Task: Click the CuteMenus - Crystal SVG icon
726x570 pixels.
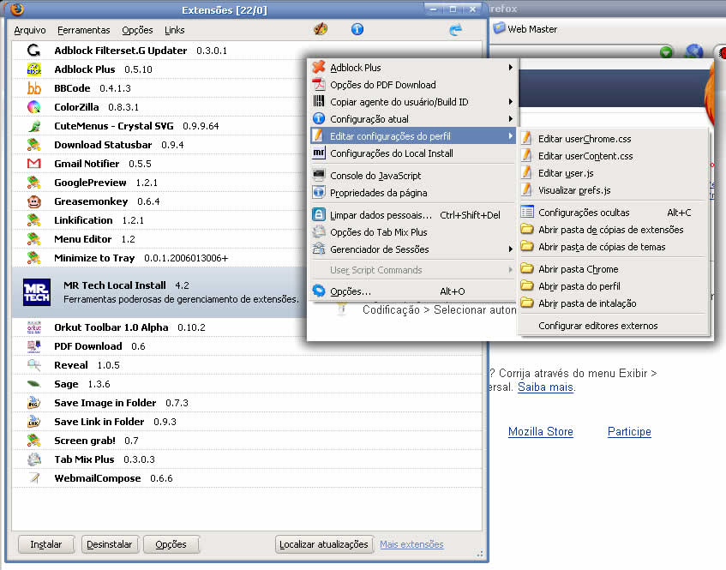Action: pos(33,126)
